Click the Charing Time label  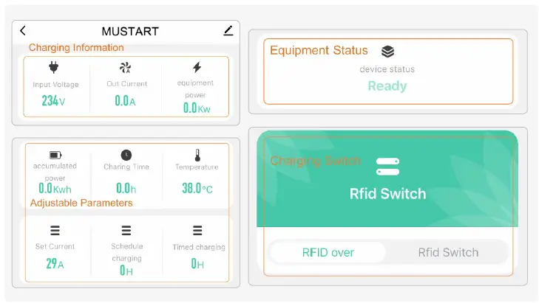pyautogui.click(x=126, y=167)
